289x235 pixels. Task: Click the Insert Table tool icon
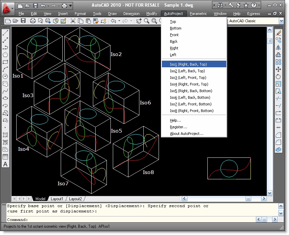pyautogui.click(x=5, y=157)
